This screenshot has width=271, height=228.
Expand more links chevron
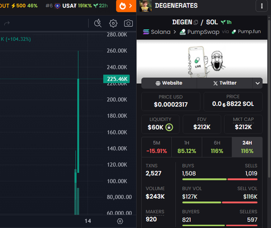pos(257,83)
